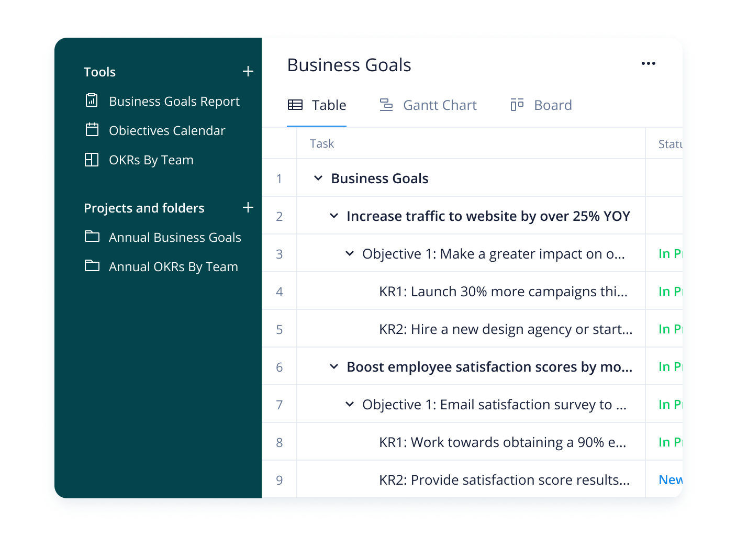Image resolution: width=737 pixels, height=536 pixels.
Task: Open KR2: Hire a new design agency task
Action: point(505,329)
